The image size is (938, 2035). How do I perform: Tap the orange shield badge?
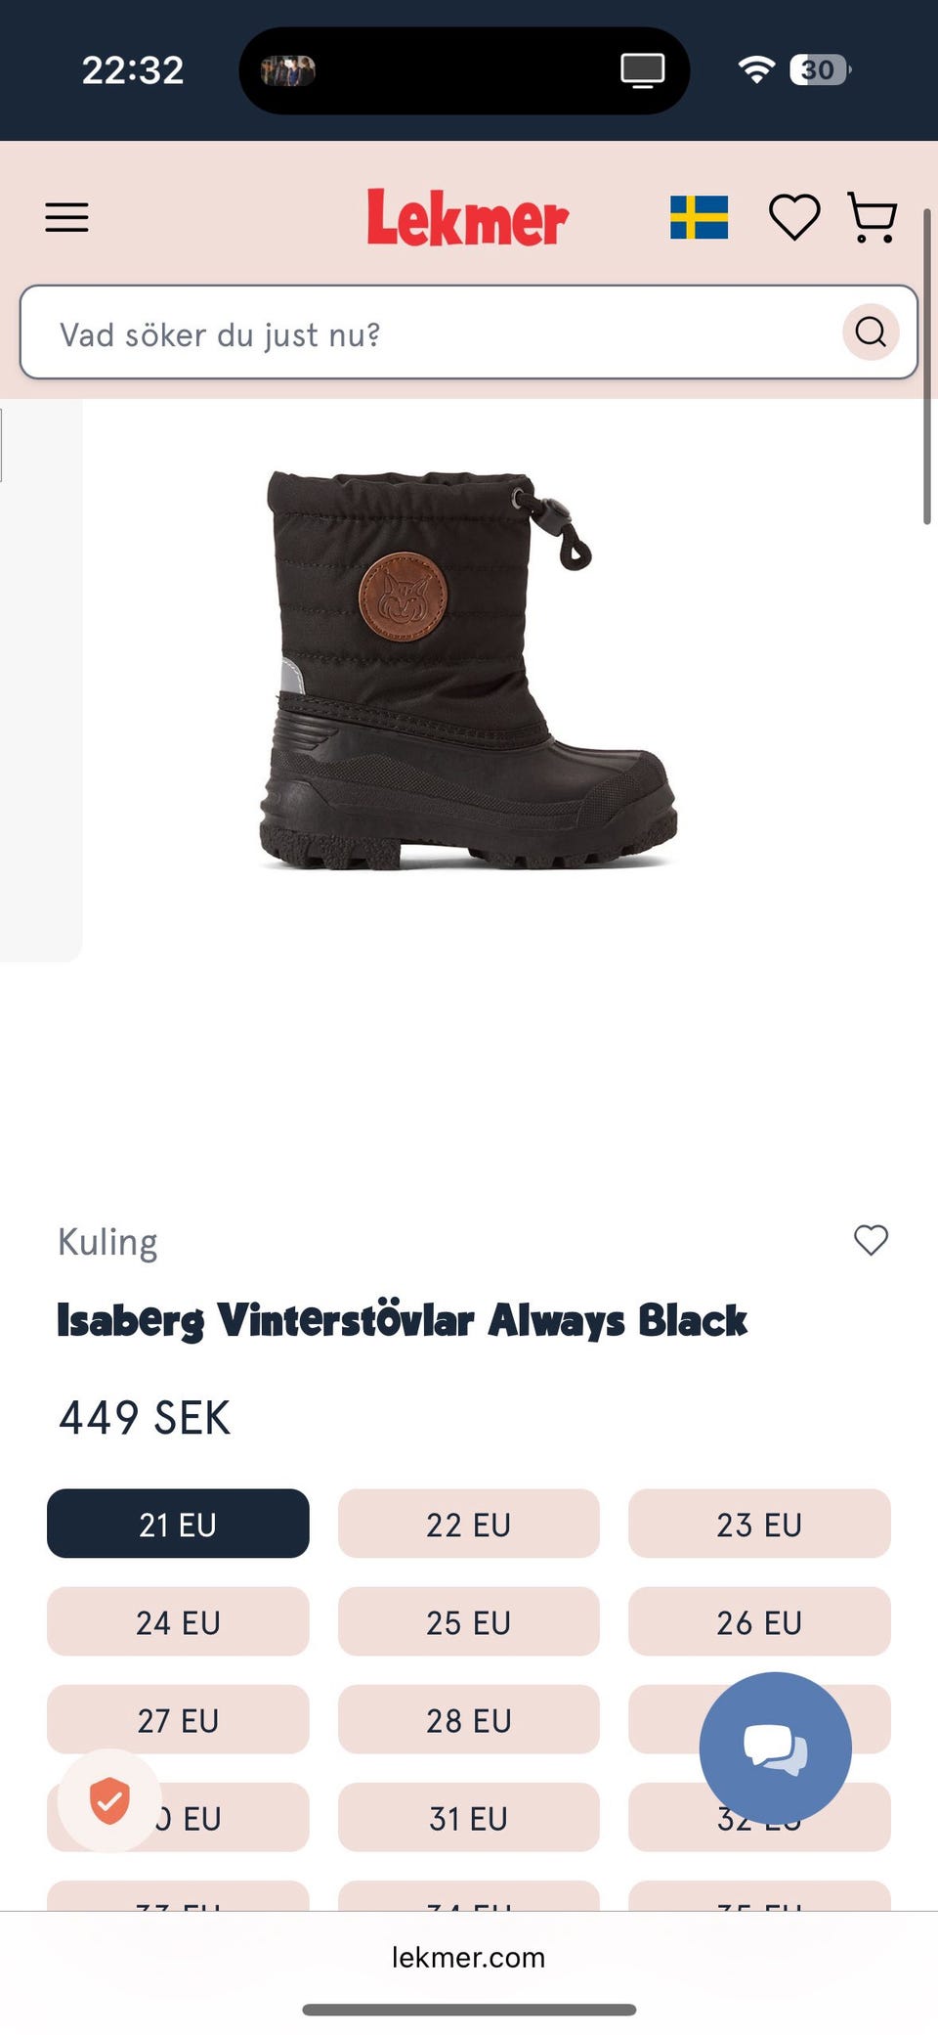tap(109, 1800)
